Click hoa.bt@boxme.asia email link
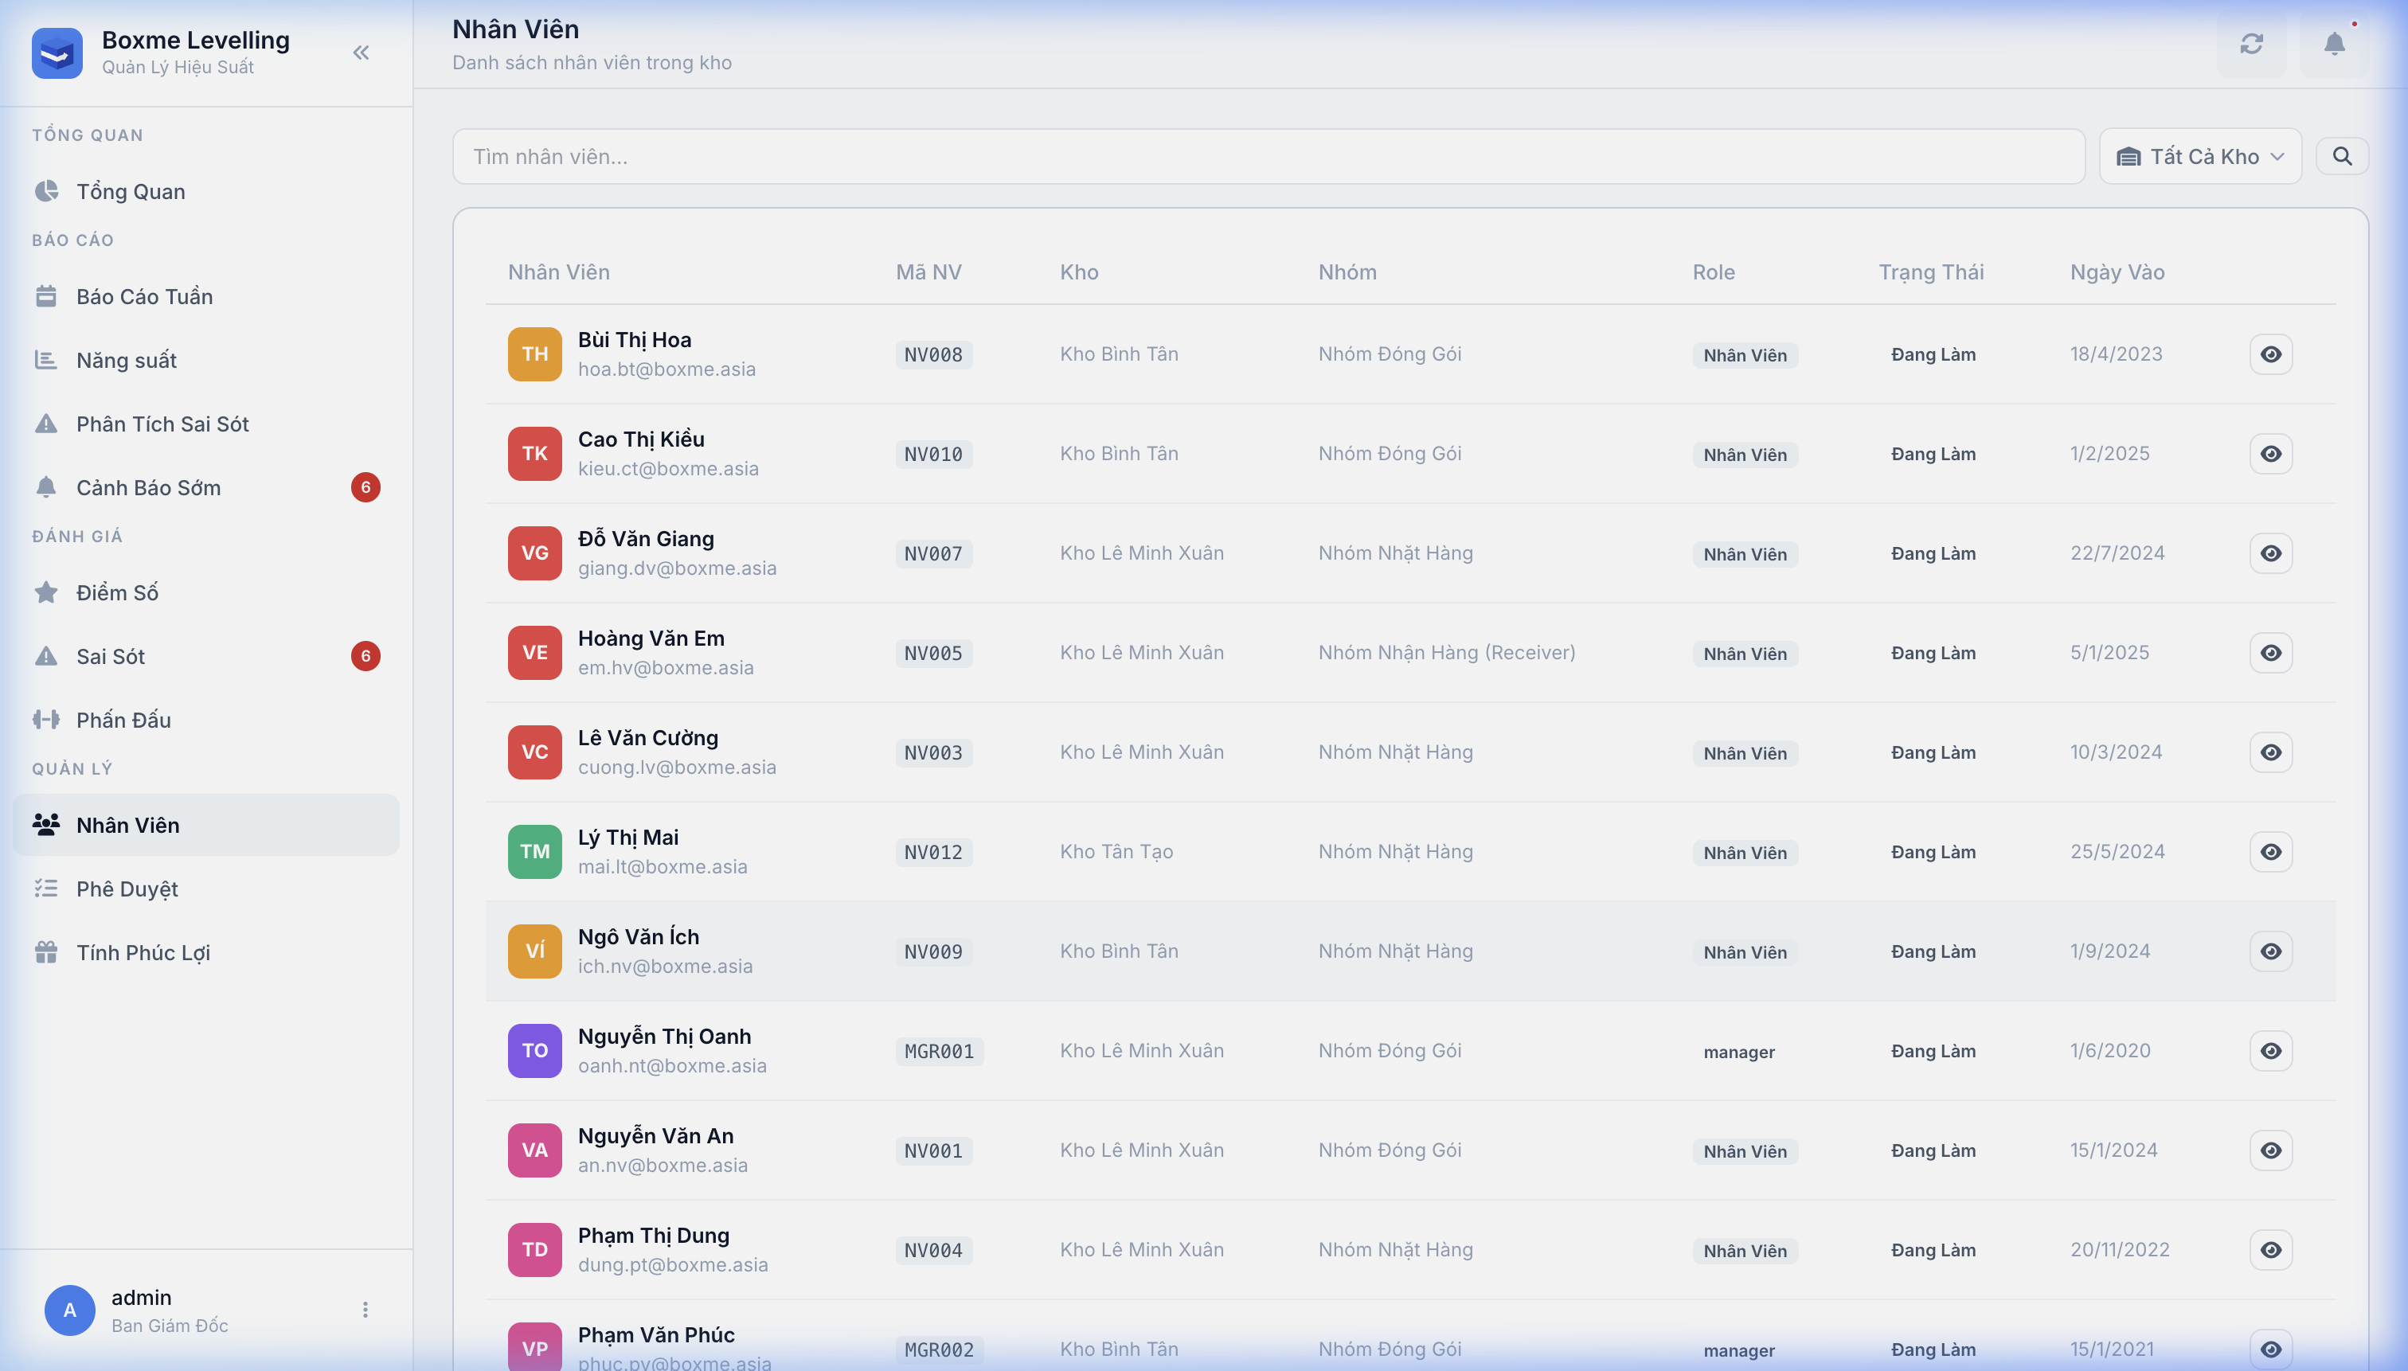The width and height of the screenshot is (2408, 1371). [666, 369]
